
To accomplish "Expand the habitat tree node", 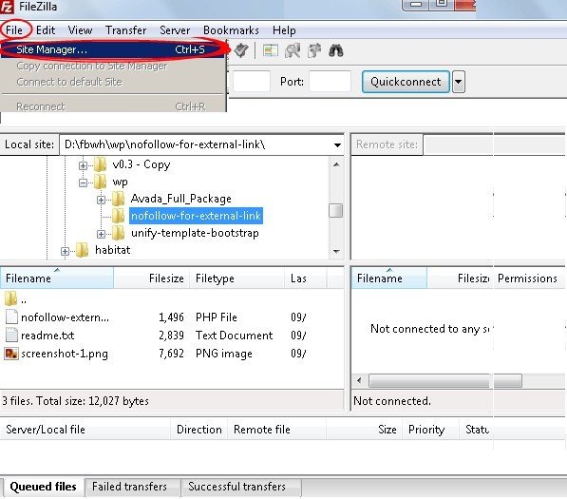I will 66,251.
